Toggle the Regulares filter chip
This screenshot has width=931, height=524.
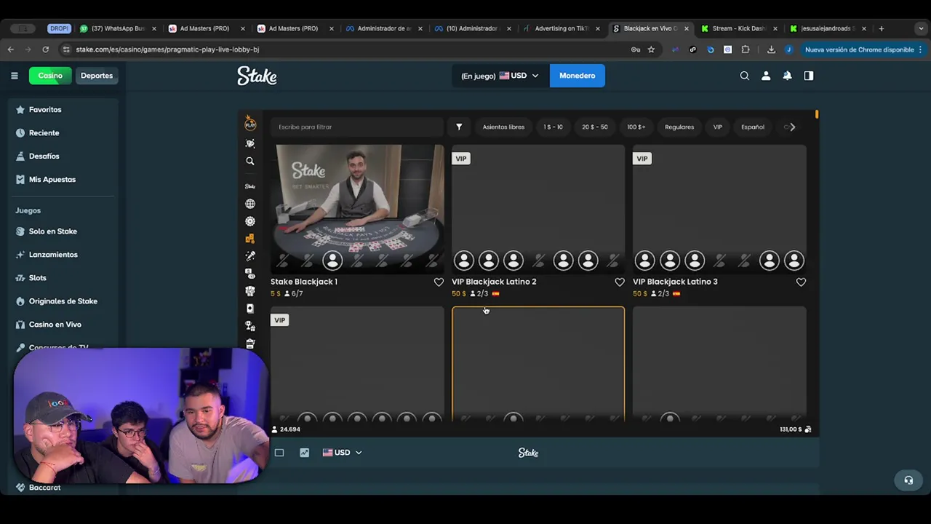click(x=679, y=127)
